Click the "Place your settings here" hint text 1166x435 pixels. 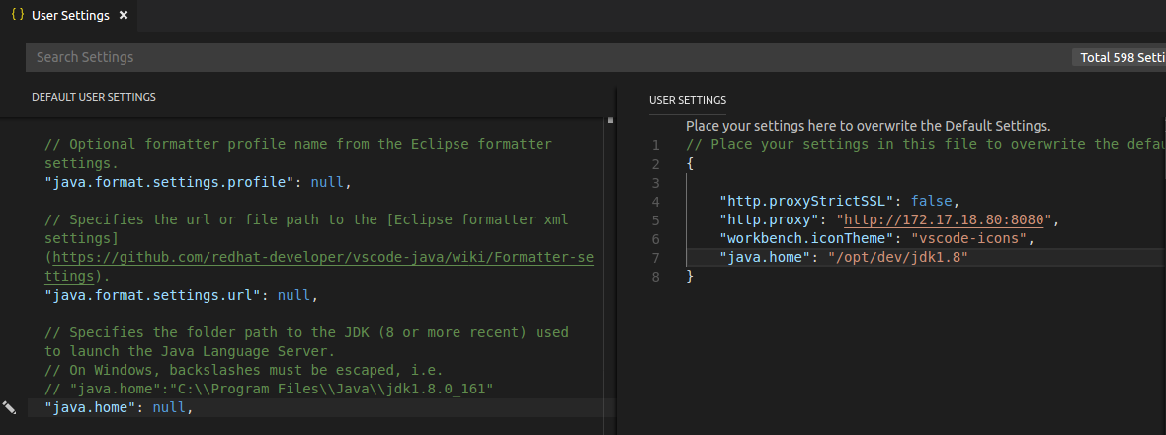click(x=868, y=126)
